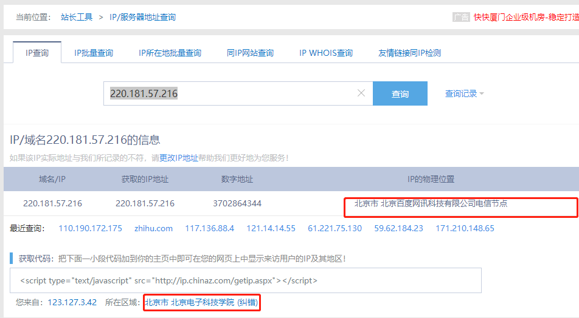Viewport: 579px width, 318px height.
Task: Select the IP查询 tab
Action: [37, 53]
